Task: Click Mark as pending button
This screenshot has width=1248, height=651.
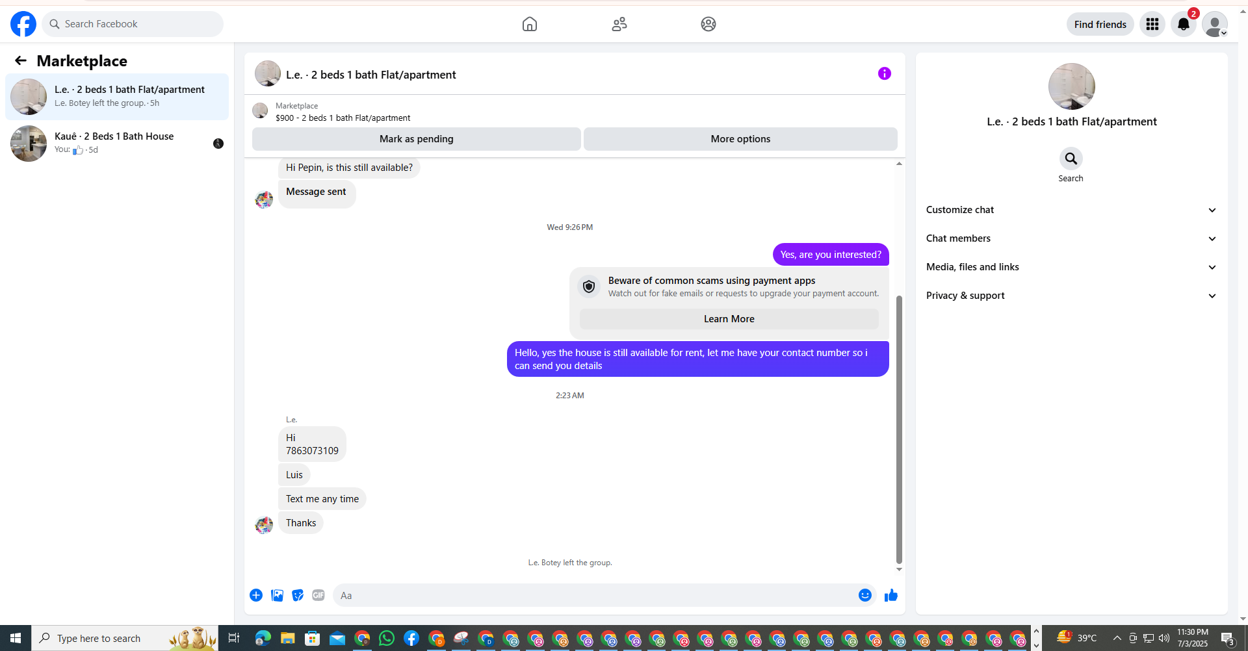Action: 417,139
